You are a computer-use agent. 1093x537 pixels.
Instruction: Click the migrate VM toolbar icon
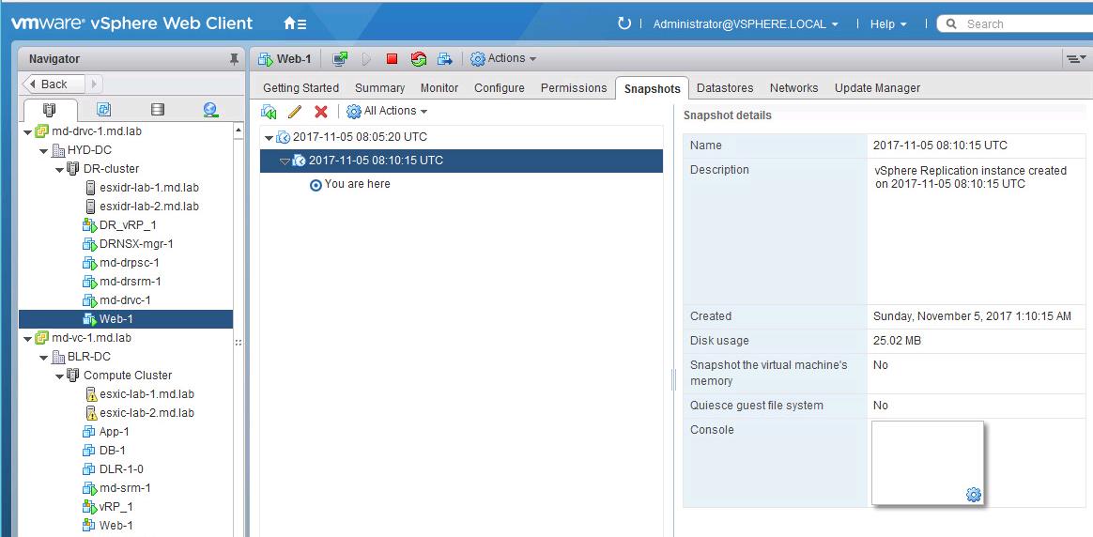coord(445,59)
